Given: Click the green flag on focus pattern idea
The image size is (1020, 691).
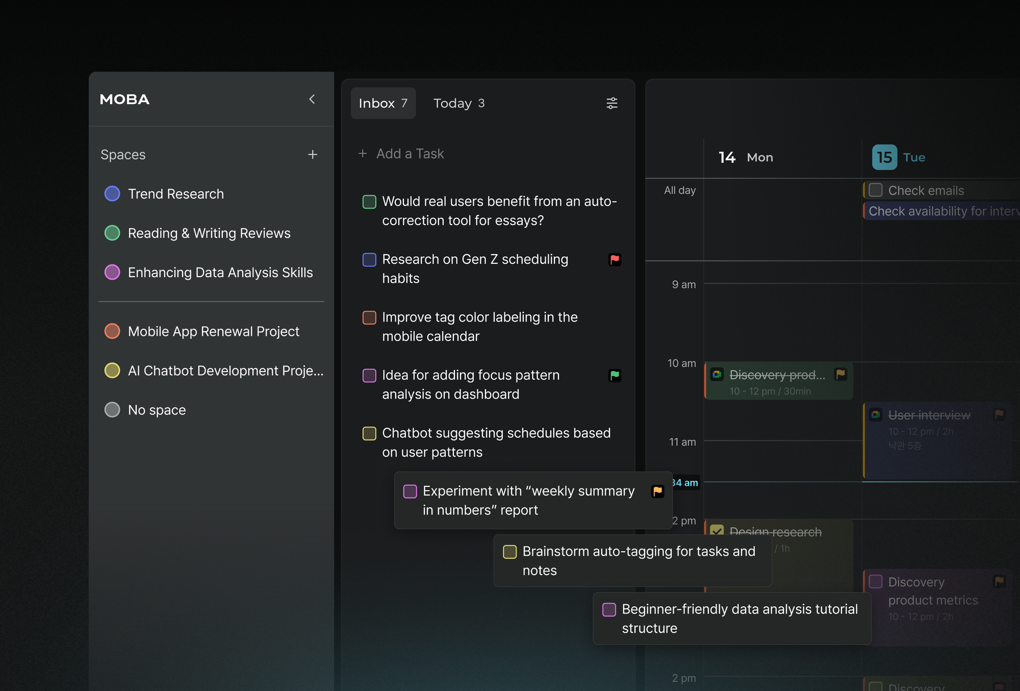Looking at the screenshot, I should point(615,375).
